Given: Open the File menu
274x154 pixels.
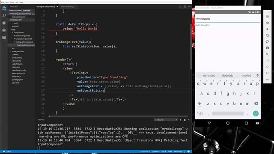Looking at the screenshot, I should pyautogui.click(x=3, y=3).
